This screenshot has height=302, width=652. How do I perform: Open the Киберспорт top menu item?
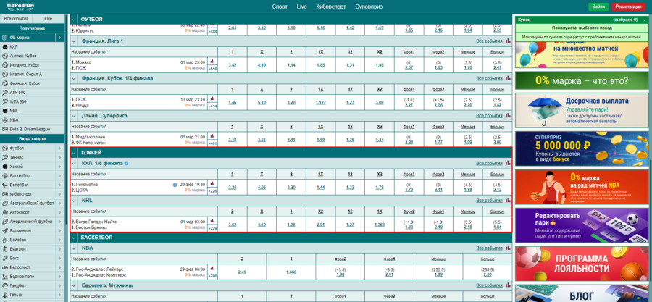(330, 6)
